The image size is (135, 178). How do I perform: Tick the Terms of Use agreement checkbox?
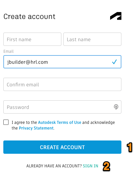pyautogui.click(x=6, y=122)
